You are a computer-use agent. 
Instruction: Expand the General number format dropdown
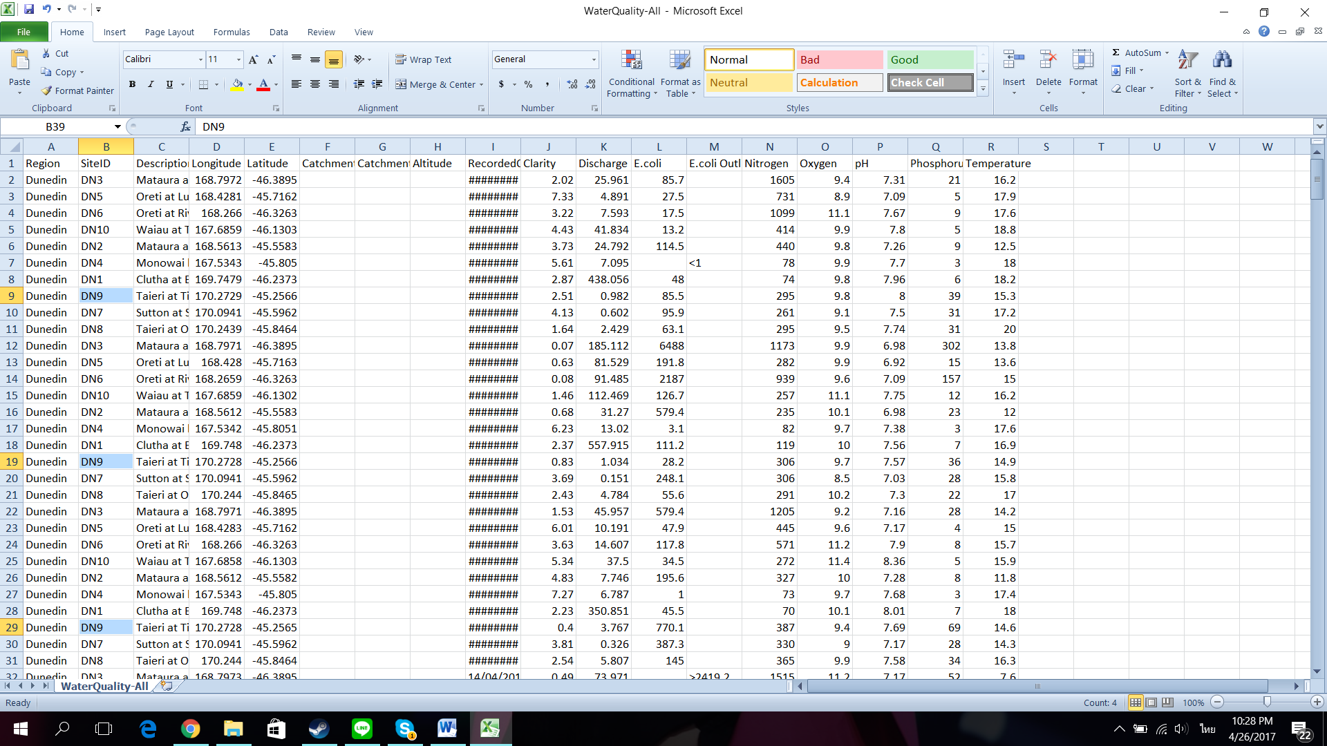(593, 59)
